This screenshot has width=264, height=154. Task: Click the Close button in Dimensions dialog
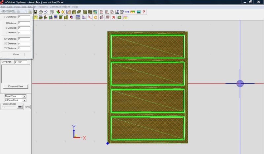point(16,54)
